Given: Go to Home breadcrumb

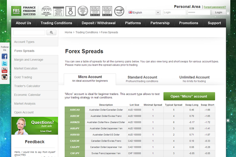Looking at the screenshot, I should pos(68,32).
